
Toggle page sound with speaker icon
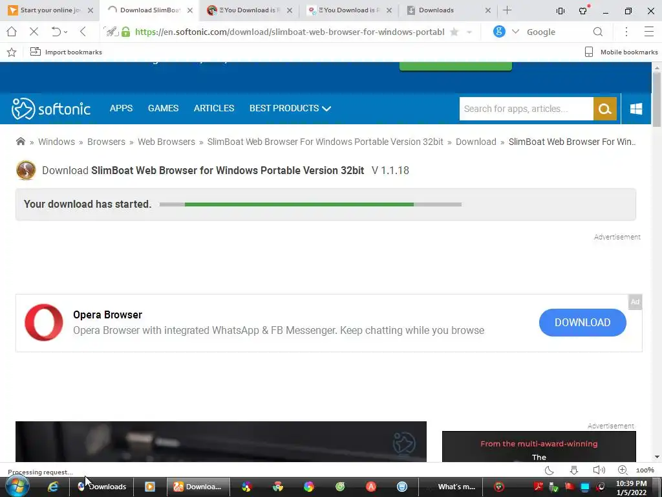599,470
